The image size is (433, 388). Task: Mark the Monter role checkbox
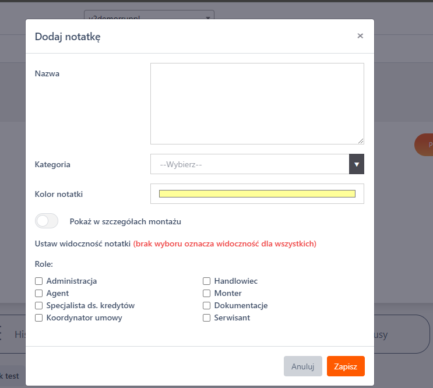pos(206,293)
